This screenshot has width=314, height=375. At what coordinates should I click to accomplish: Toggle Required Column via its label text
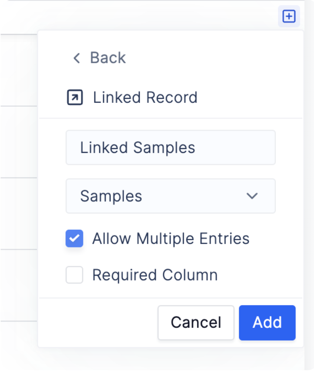tap(155, 275)
